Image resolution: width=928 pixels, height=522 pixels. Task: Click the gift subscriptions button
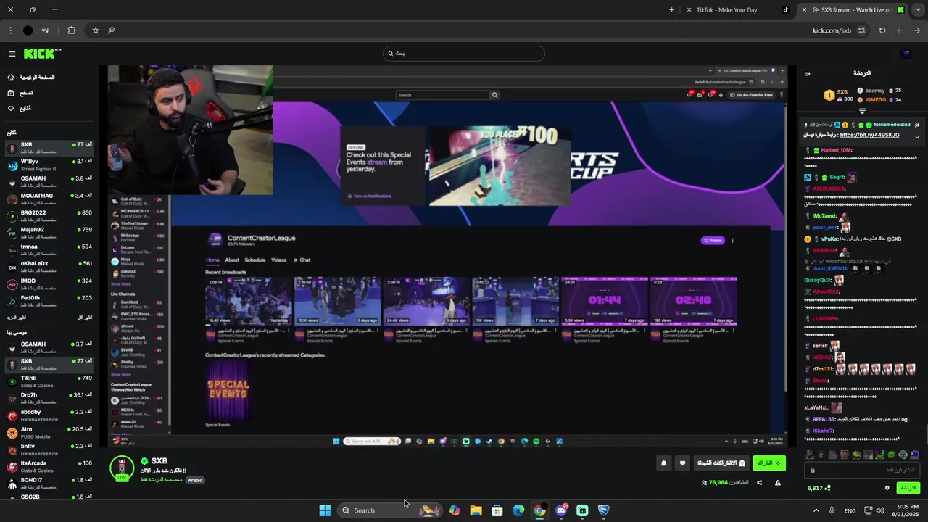(x=721, y=463)
